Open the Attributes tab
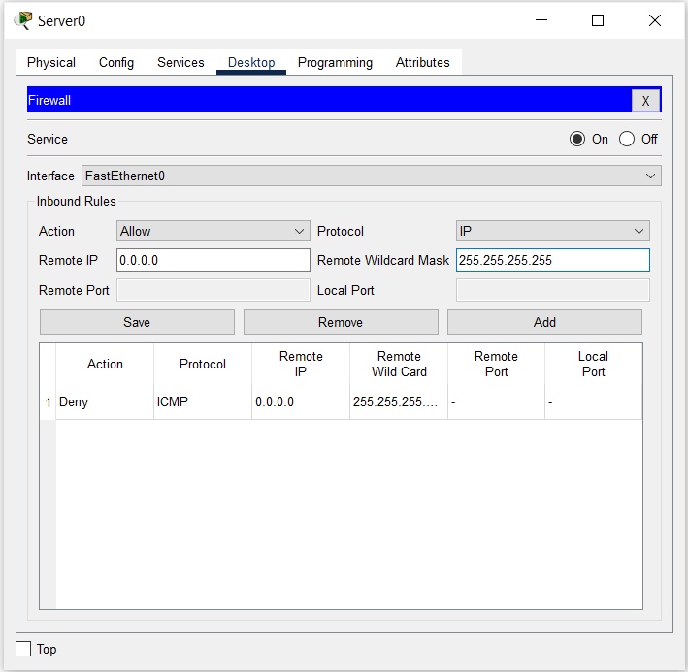The image size is (688, 672). 422,62
